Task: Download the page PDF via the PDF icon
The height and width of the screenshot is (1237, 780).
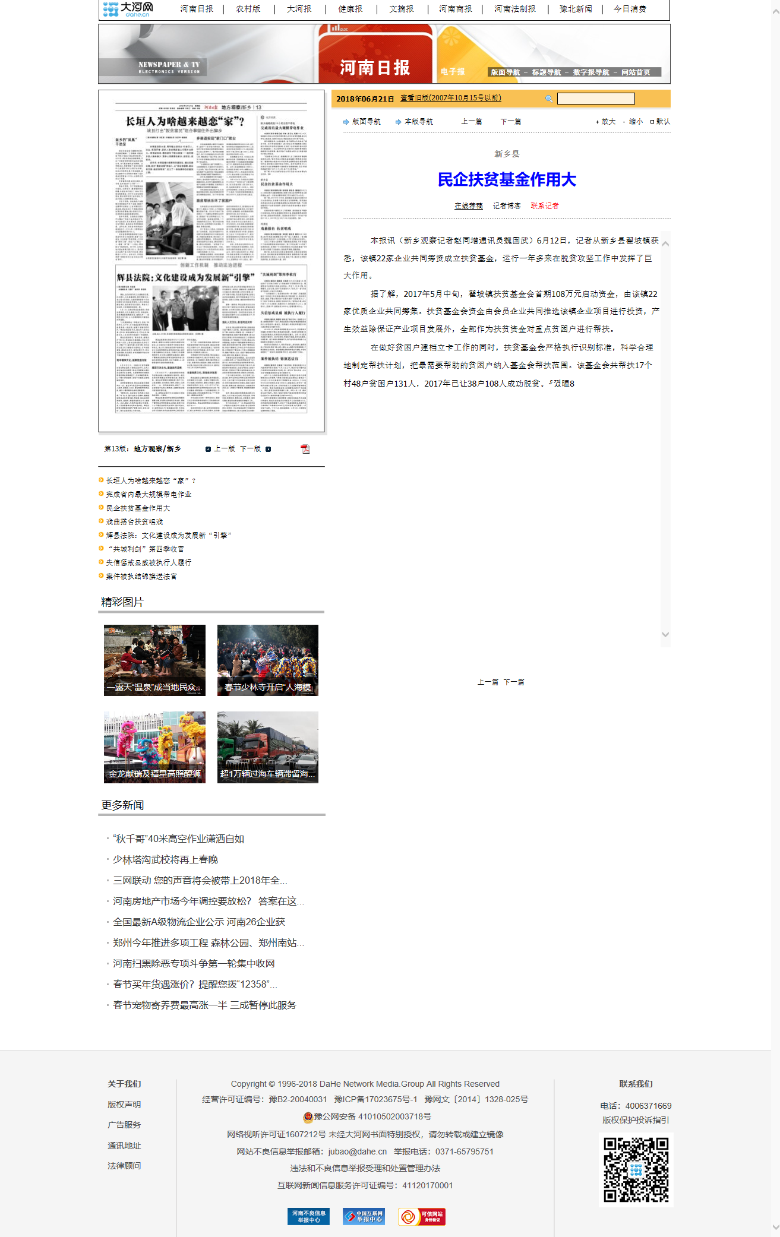Action: (x=305, y=449)
